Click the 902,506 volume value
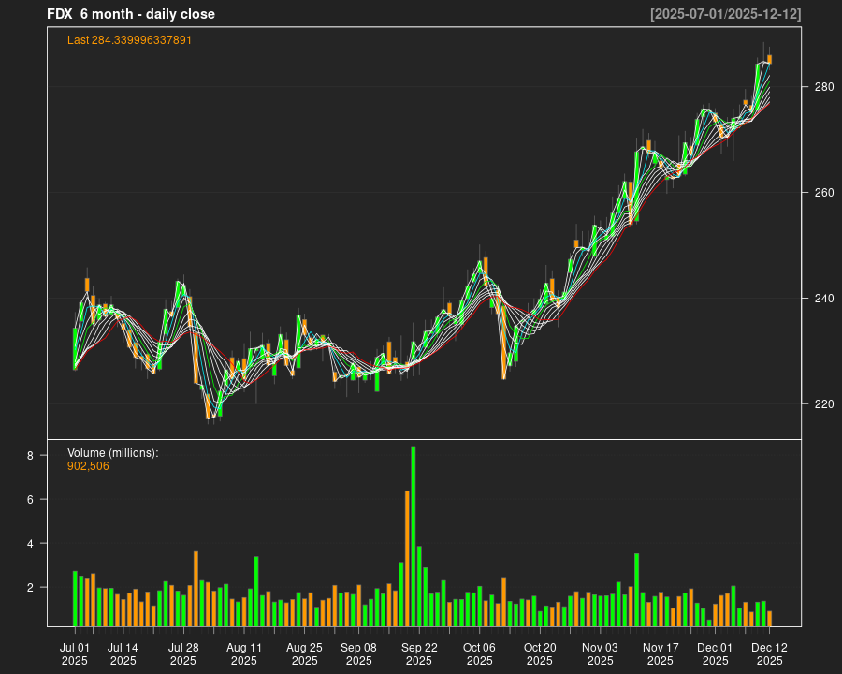 tap(89, 466)
